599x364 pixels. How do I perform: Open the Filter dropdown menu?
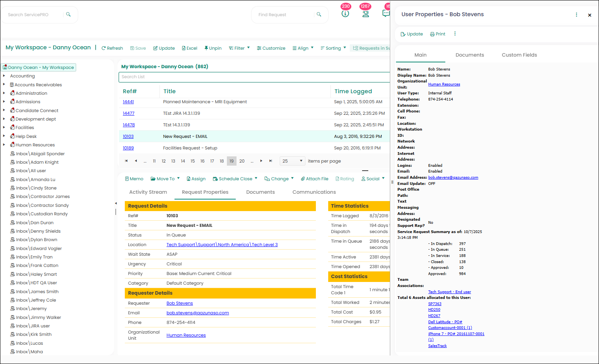pyautogui.click(x=239, y=48)
